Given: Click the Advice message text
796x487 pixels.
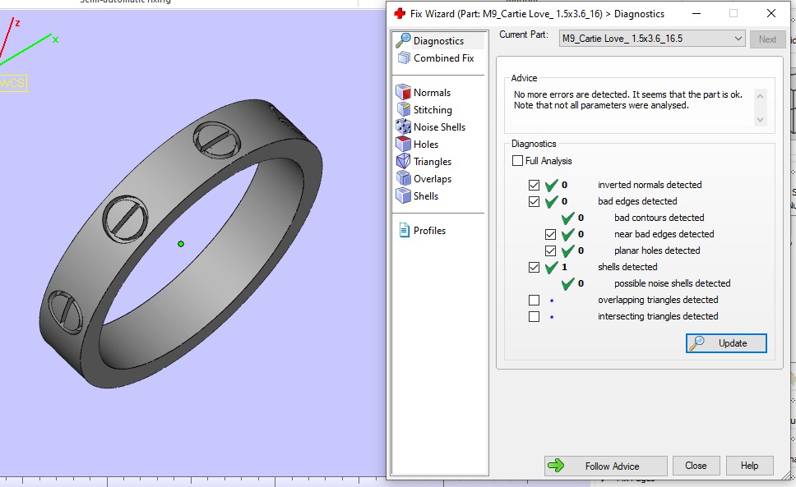Looking at the screenshot, I should click(628, 100).
